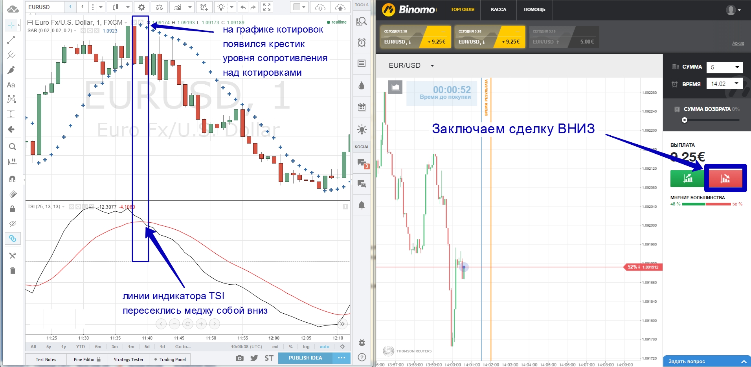Viewport: 751px width, 367px height.
Task: Open the СУММА amount dropdown
Action: (725, 67)
